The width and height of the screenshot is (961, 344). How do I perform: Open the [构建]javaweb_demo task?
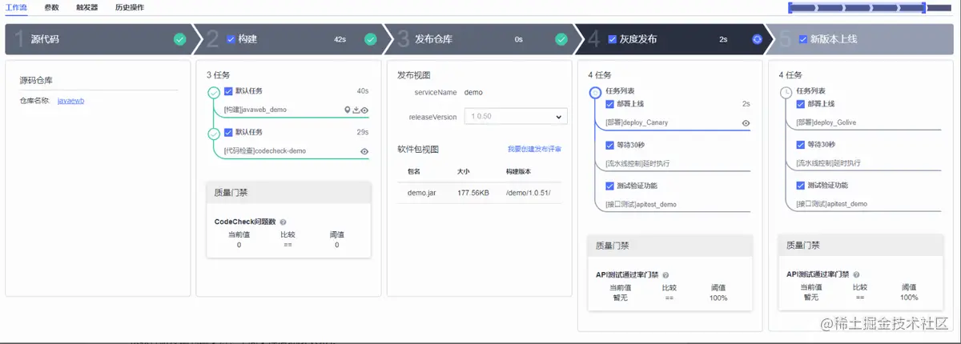point(255,110)
